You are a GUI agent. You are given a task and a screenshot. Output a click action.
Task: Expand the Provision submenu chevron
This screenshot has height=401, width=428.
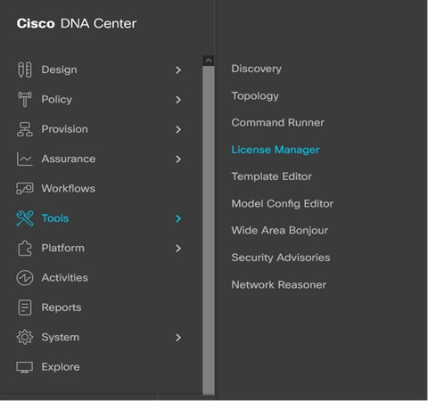(178, 129)
